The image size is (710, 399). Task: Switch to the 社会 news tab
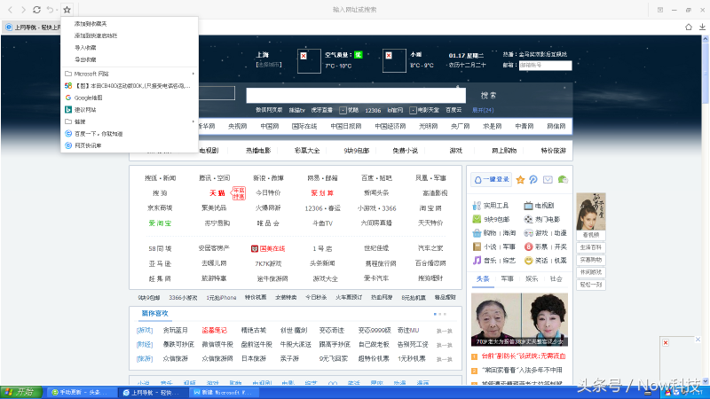click(x=556, y=278)
